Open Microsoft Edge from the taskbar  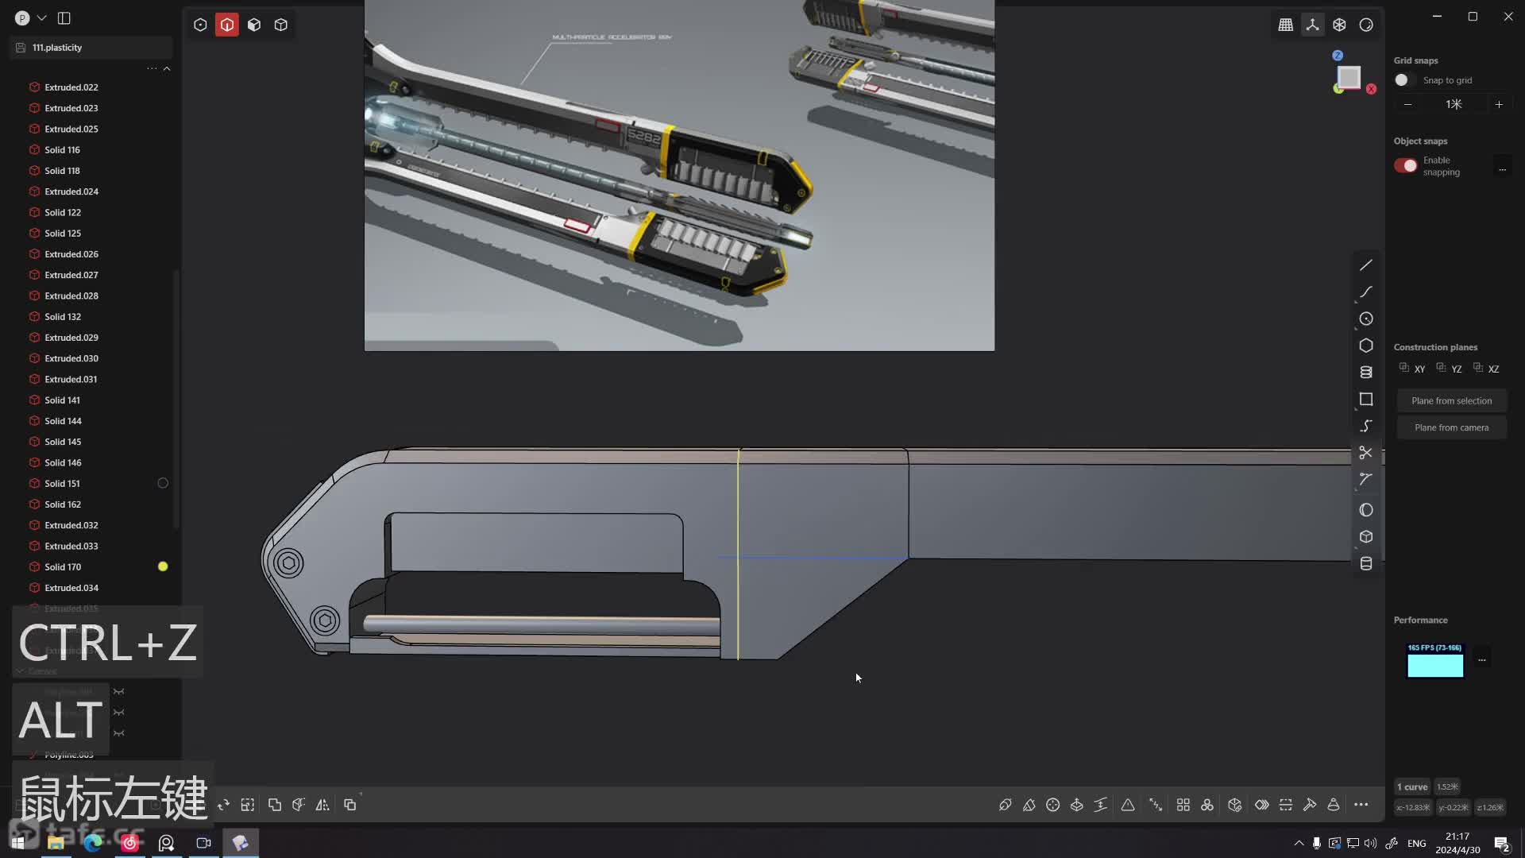(x=93, y=843)
